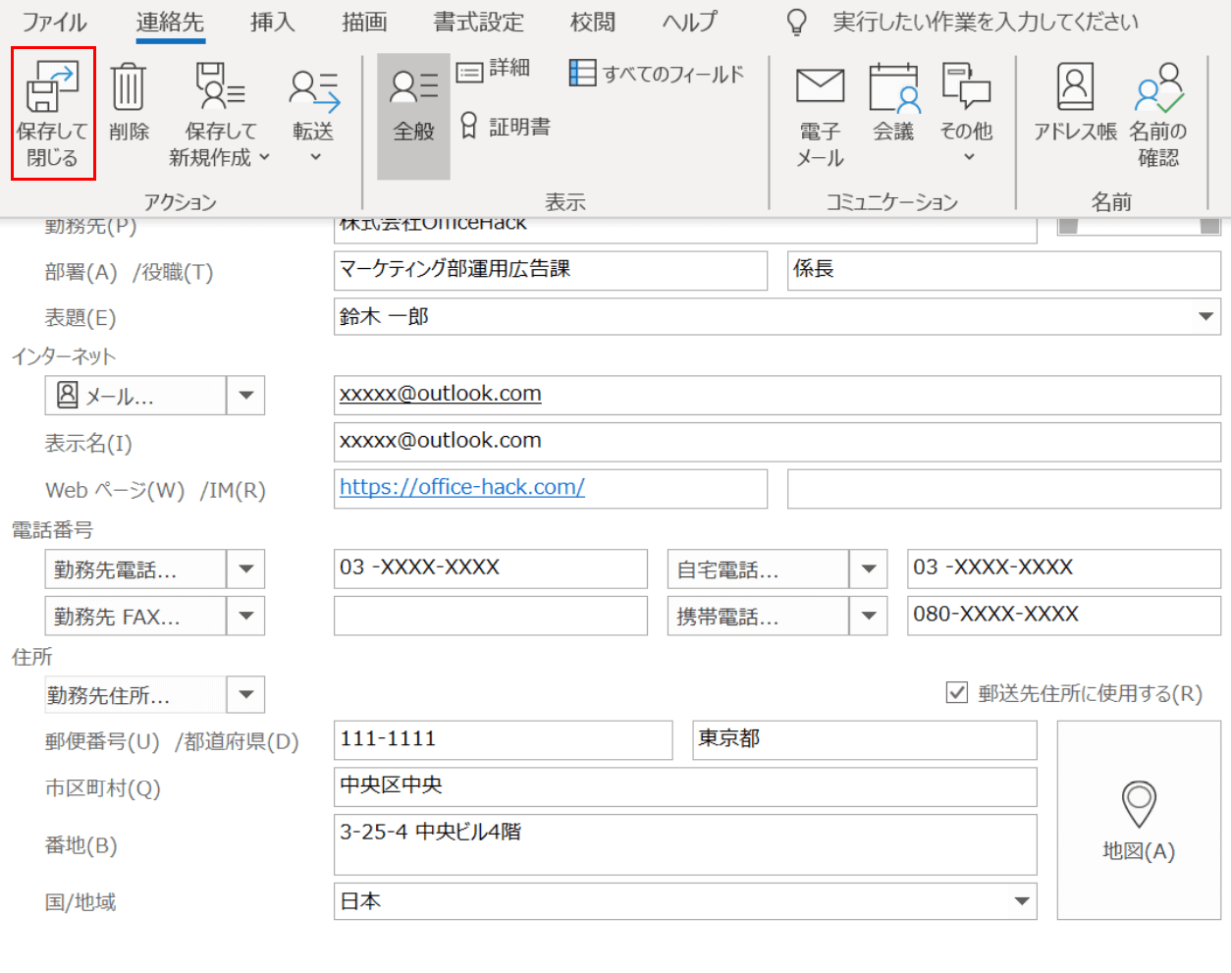Screen dimensions: 1231x973
Task: Select the General (全般) view icon
Action: click(413, 88)
